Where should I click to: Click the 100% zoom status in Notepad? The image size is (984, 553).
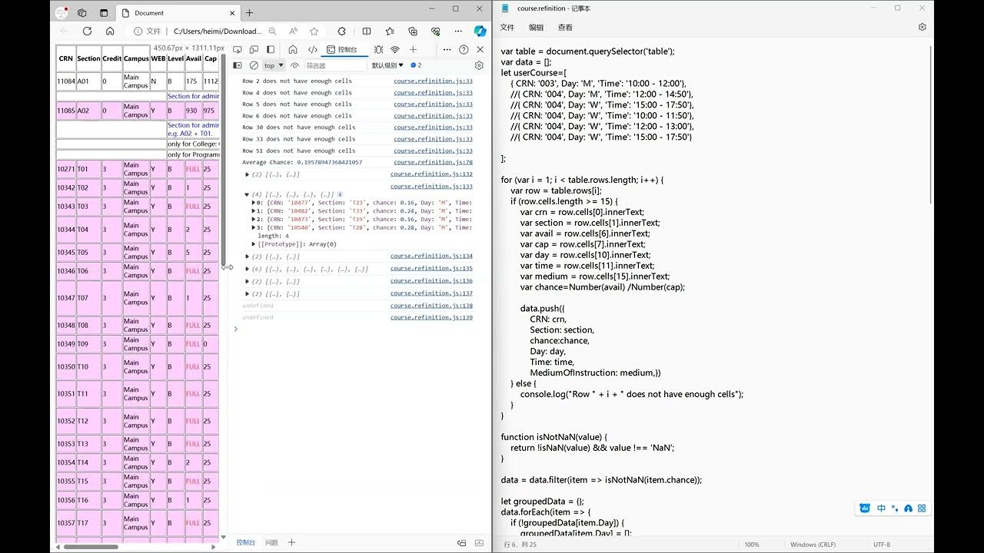pos(751,545)
